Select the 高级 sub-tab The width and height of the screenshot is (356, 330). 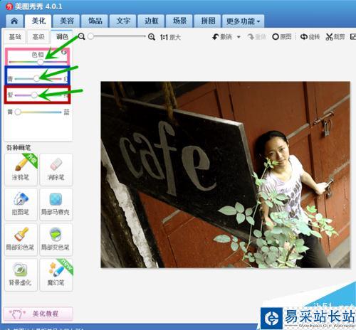click(38, 37)
